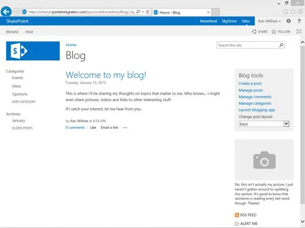The image size is (305, 228).
Task: Click the Share icon button
Action: (260, 32)
